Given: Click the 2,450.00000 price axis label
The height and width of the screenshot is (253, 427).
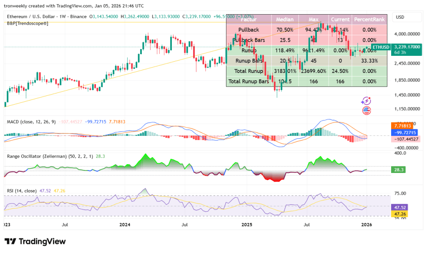Looking at the screenshot, I should point(407,63).
